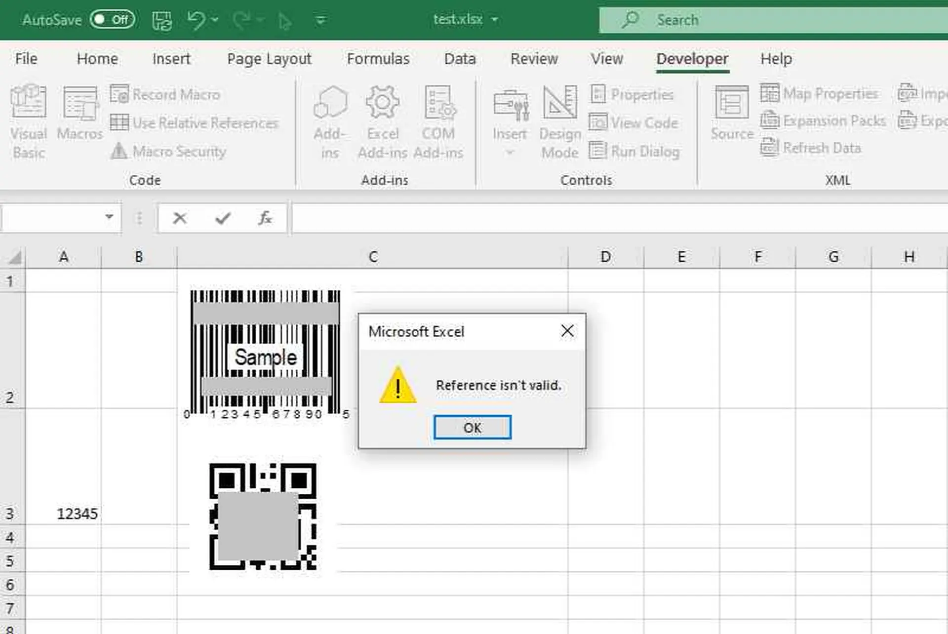Select column C header

point(373,257)
